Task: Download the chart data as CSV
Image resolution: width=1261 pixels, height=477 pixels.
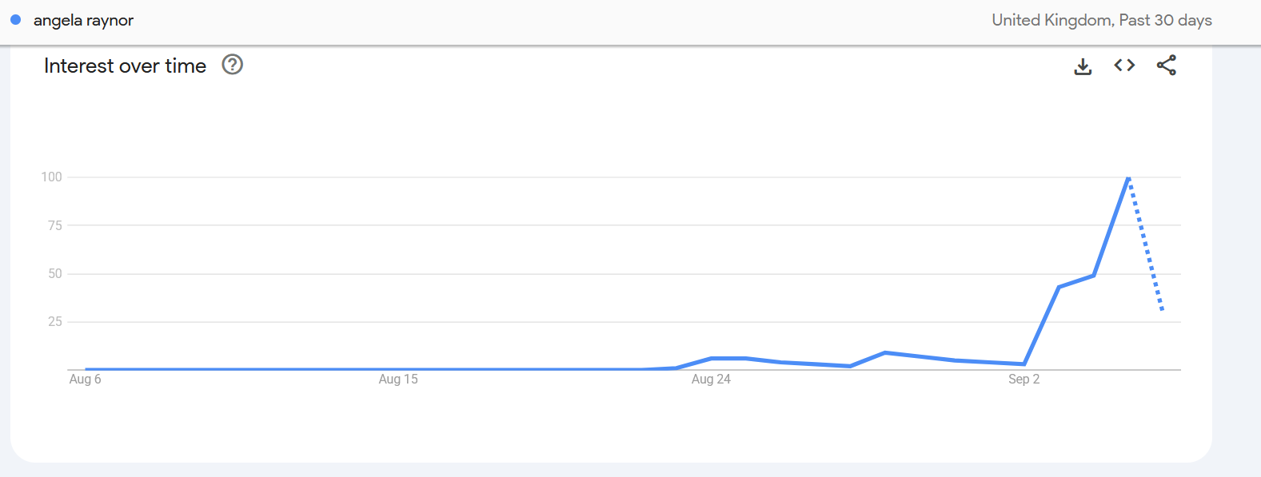Action: (x=1083, y=66)
